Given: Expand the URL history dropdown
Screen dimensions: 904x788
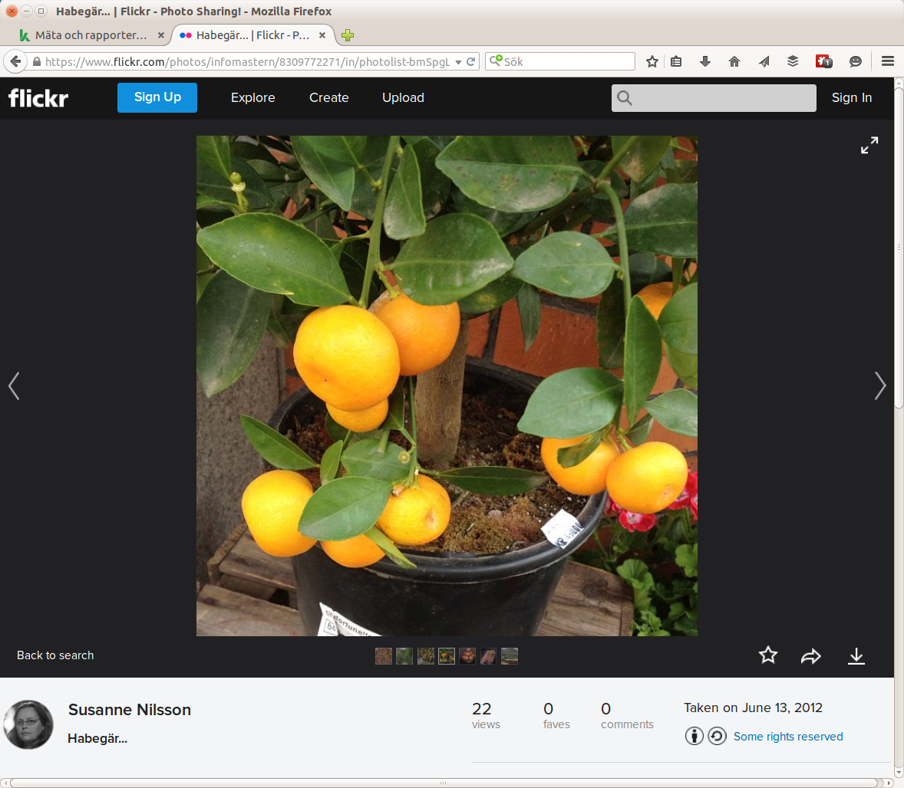Looking at the screenshot, I should [x=458, y=62].
